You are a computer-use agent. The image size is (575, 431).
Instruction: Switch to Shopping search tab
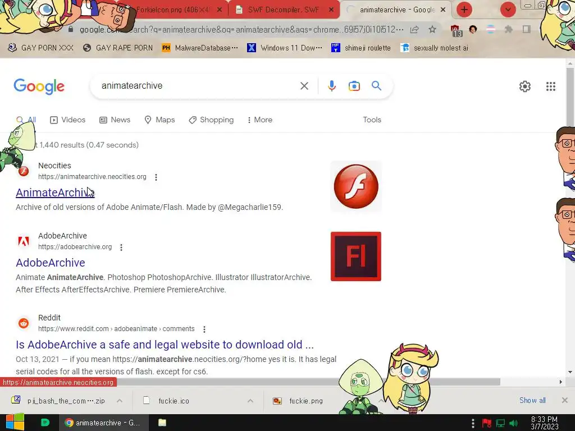pos(211,120)
